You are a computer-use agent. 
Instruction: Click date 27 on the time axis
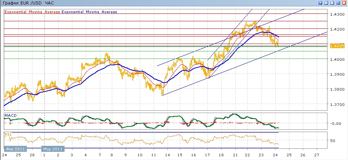317,155
